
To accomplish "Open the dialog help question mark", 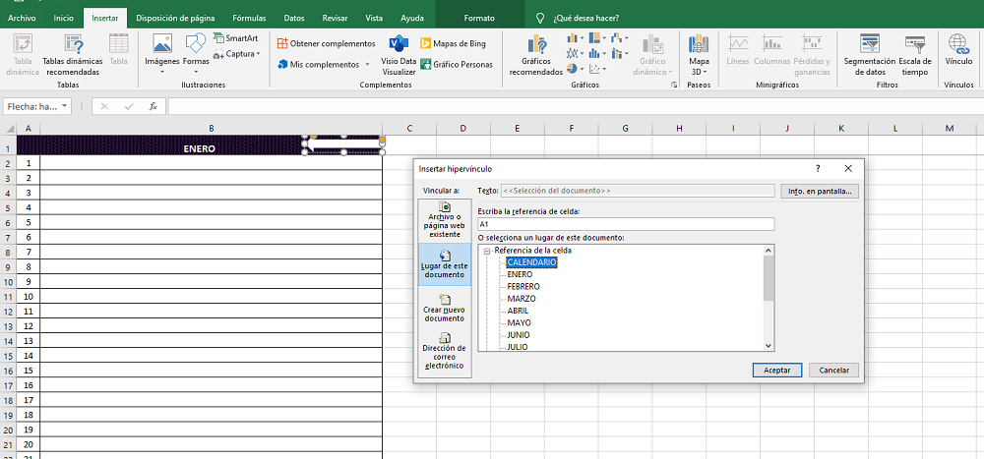I will [818, 169].
